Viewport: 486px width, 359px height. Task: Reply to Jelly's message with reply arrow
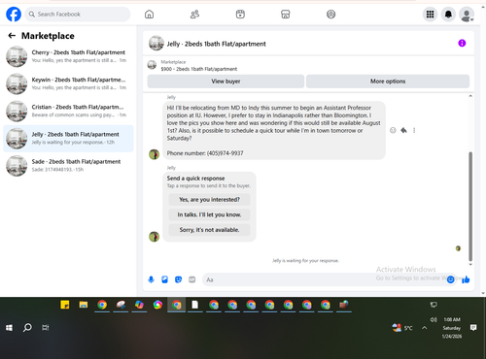(x=403, y=130)
